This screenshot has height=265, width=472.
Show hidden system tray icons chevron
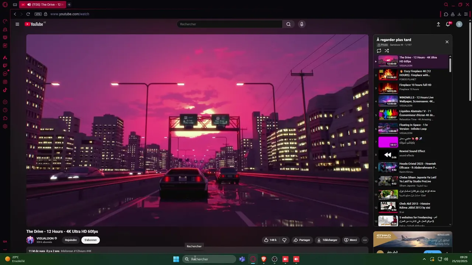click(424, 259)
